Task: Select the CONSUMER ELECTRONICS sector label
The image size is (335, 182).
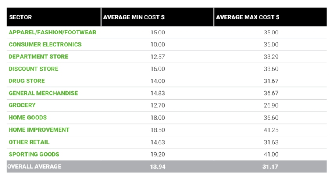Action: pos(45,45)
